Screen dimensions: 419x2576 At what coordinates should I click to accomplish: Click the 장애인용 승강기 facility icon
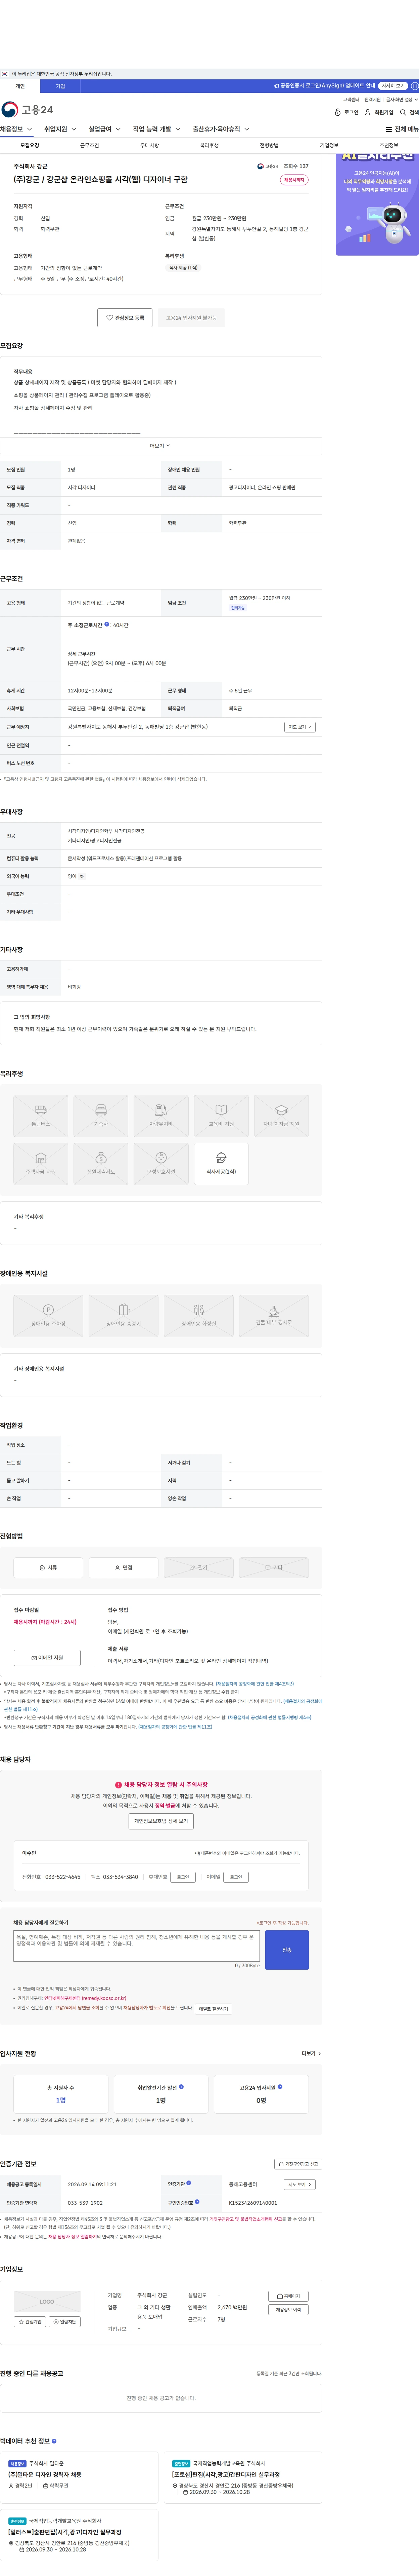coord(124,1316)
